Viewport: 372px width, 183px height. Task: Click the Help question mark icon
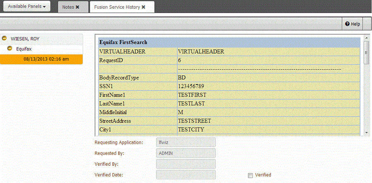tap(348, 24)
